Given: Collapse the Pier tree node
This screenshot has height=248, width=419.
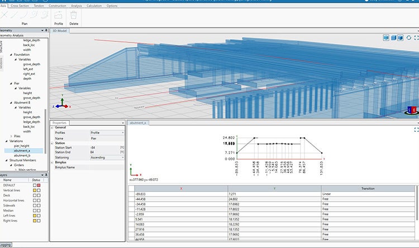Looking at the screenshot, I should (11, 83).
